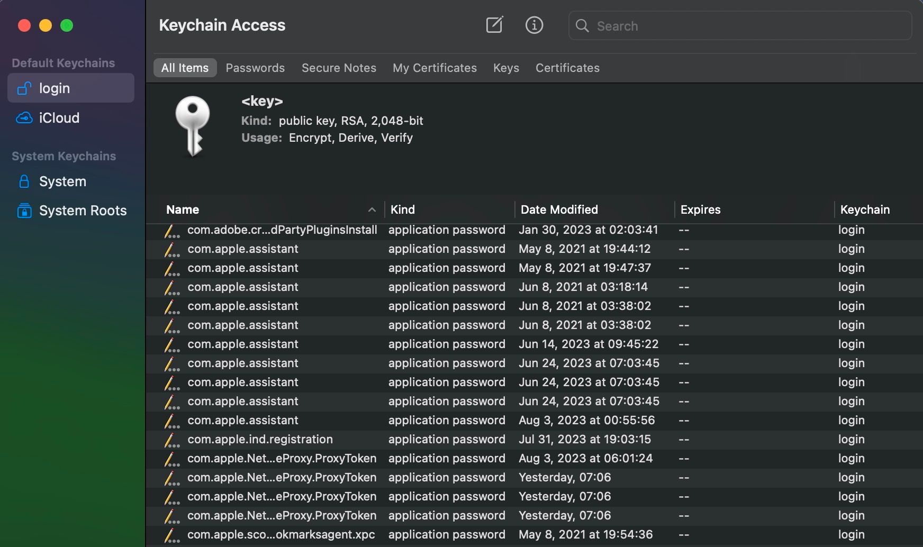
Task: Select the login keychain unlocked padlock icon
Action: pyautogui.click(x=24, y=88)
